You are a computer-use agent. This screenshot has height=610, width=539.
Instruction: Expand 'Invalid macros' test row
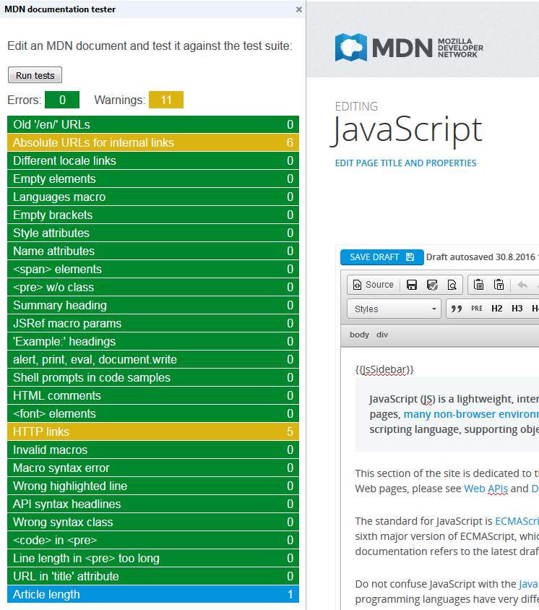153,450
